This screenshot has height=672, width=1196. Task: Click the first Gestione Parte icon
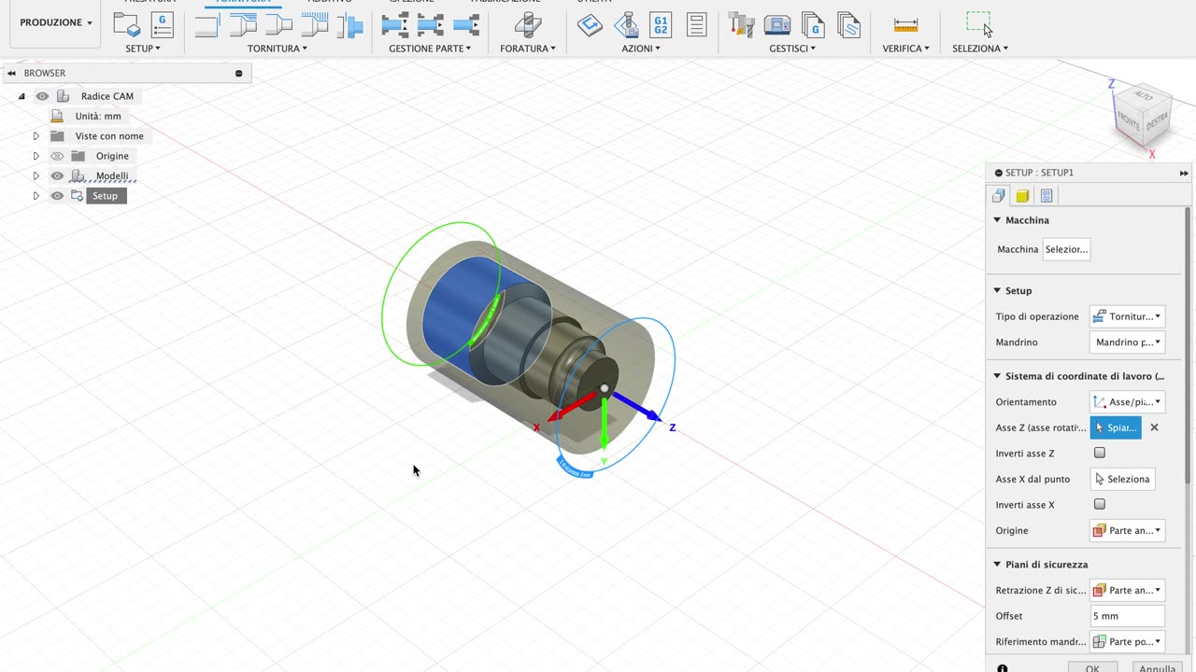click(395, 25)
